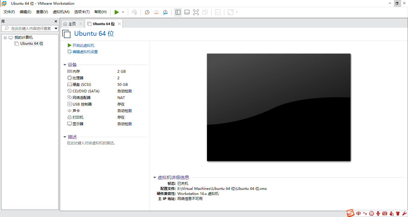
Task: Click the console view toolbar icon
Action: pyautogui.click(x=218, y=12)
